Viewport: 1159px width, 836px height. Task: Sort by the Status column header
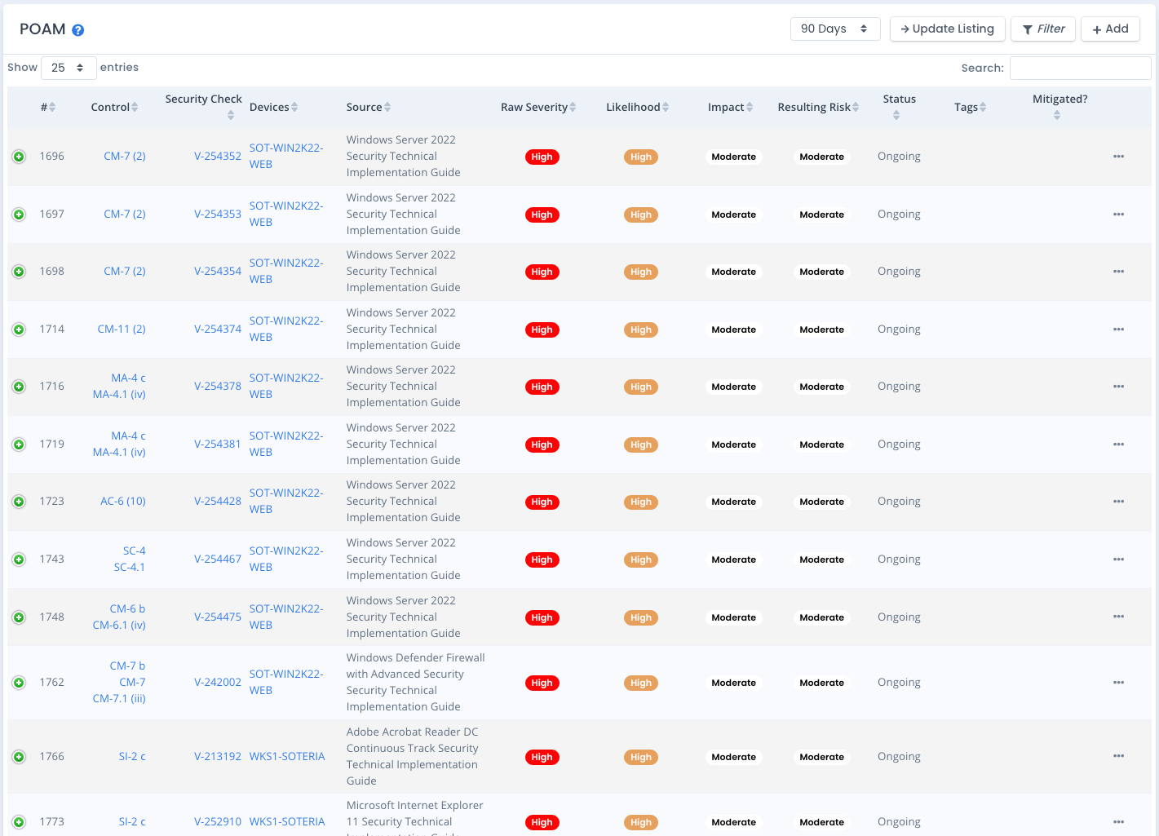coord(899,107)
